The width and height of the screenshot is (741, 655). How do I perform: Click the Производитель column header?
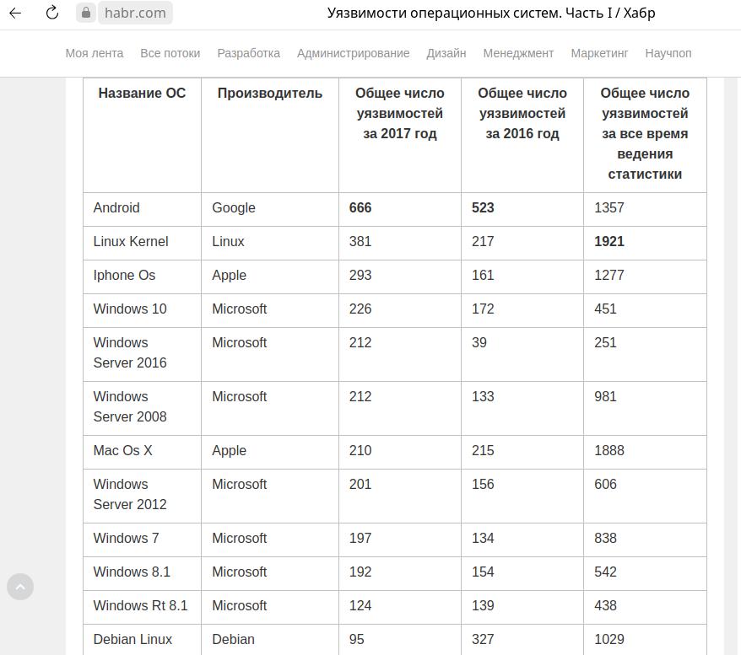point(270,94)
